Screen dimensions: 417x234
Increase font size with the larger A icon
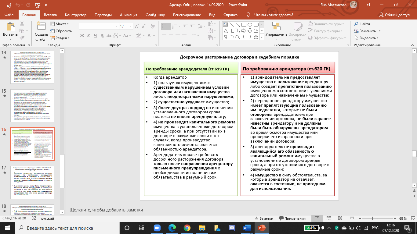tap(137, 26)
